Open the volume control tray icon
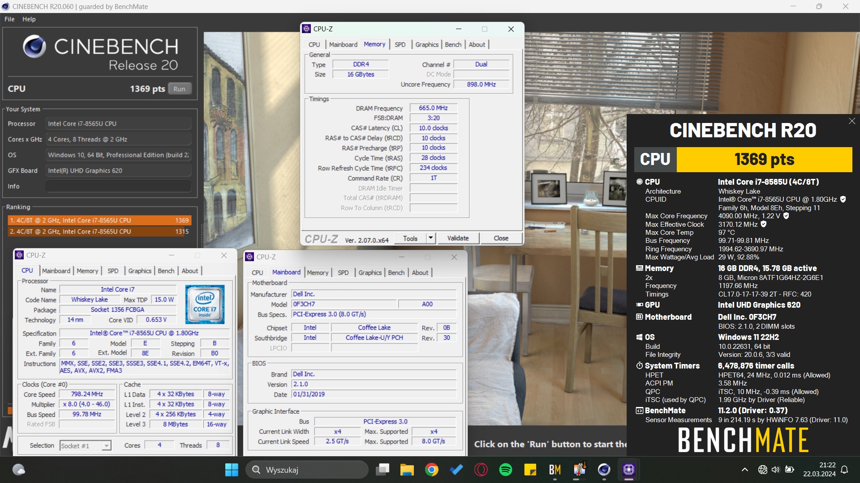Image resolution: width=860 pixels, height=483 pixels. click(775, 470)
